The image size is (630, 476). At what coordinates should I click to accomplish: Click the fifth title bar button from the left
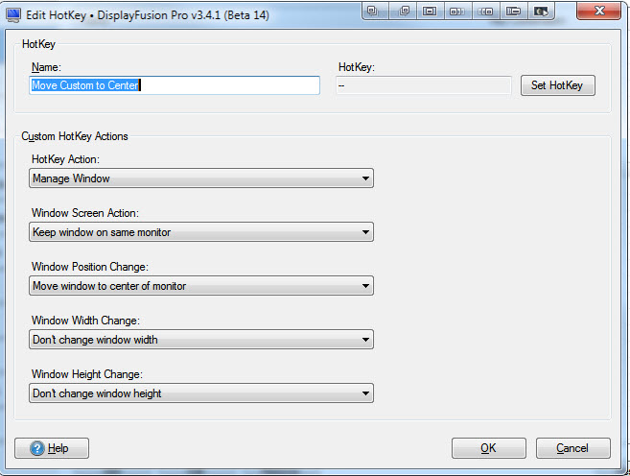(x=487, y=11)
